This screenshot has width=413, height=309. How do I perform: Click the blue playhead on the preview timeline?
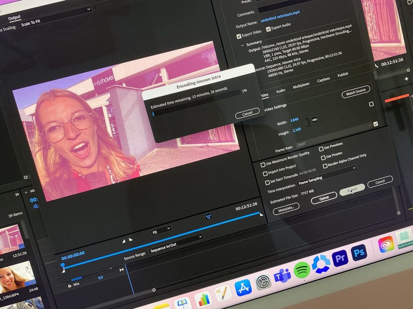[63, 266]
